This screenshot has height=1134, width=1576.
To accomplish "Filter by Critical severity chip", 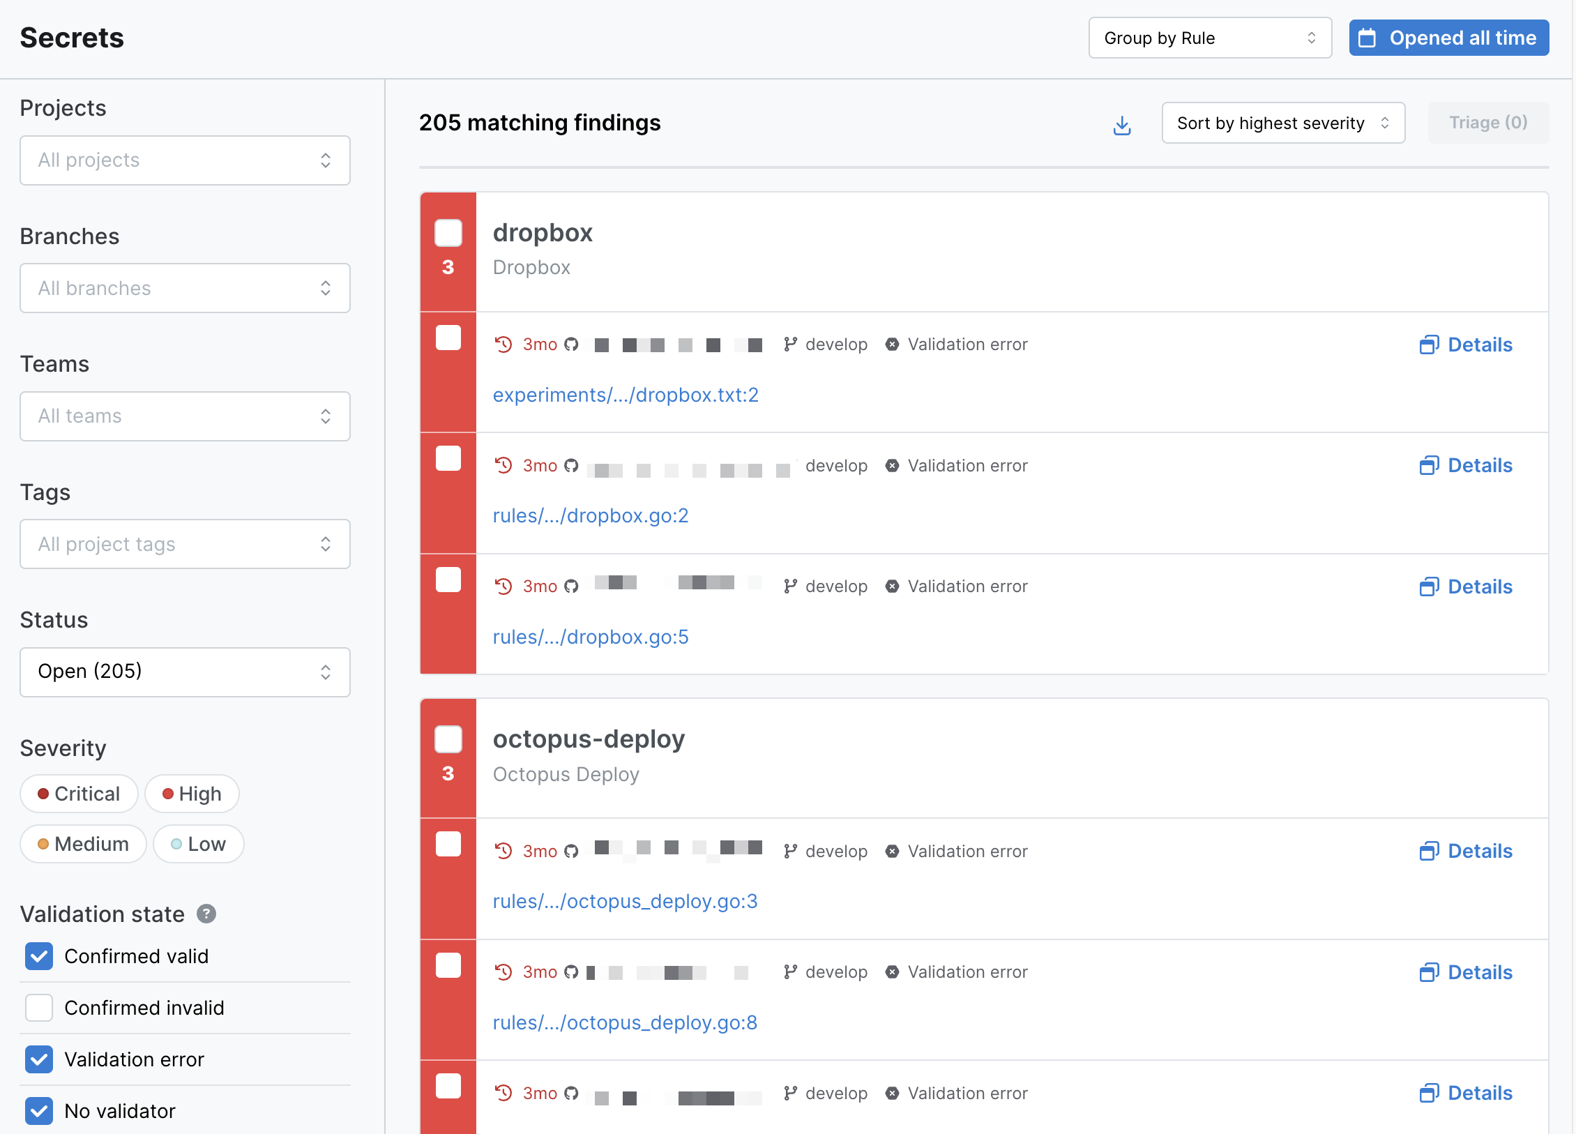I will pyautogui.click(x=79, y=794).
